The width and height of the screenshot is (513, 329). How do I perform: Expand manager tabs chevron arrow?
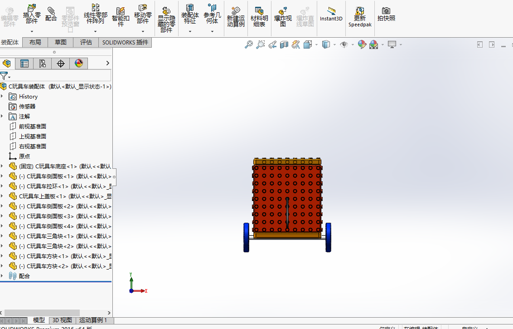pyautogui.click(x=108, y=63)
